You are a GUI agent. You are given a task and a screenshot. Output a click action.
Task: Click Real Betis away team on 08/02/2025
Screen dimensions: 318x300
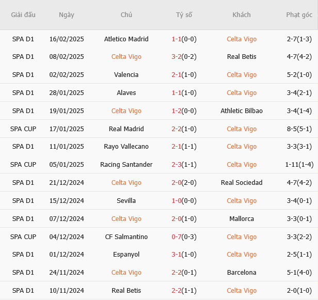tap(242, 57)
